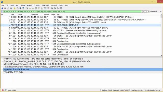Clear the display filter X button
Image resolution: width=163 pixels, height=92 pixels.
[x=143, y=11]
